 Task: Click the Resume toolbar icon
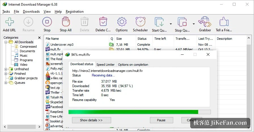coord(28,22)
